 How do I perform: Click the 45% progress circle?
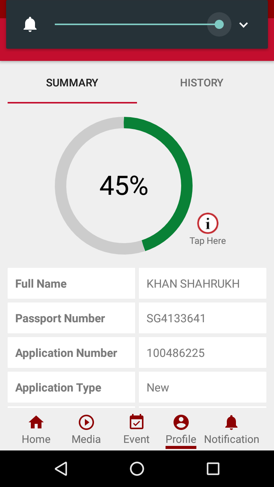point(124,186)
